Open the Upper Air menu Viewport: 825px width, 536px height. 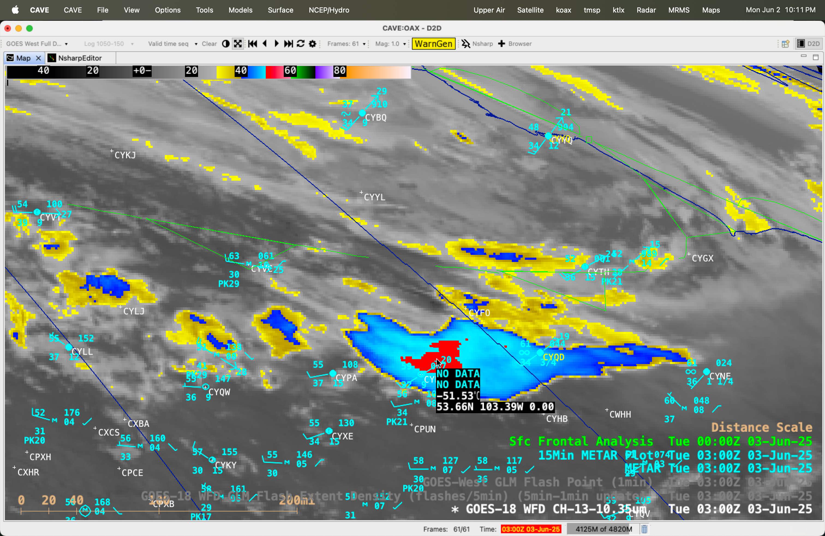tap(489, 10)
